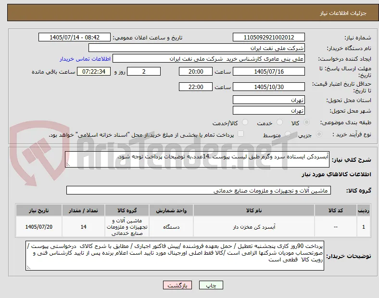This screenshot has height=298, width=379.
Task: Click the گروه کالا field ماشین آلات
Action: tap(199, 190)
